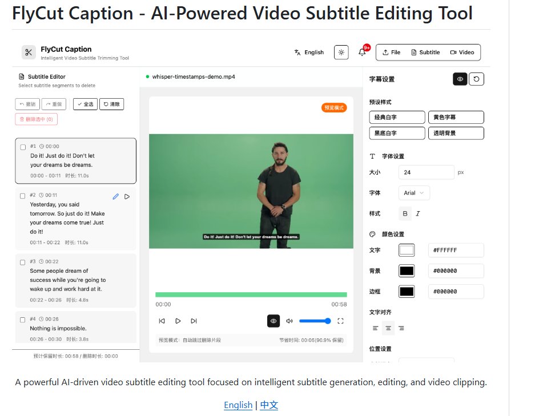Click the FlyCut Caption scissors logo

click(x=29, y=52)
